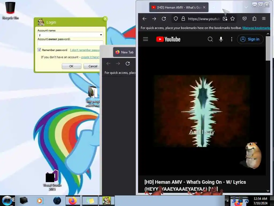Close the Login dialog with the green X
This screenshot has width=274, height=206.
point(105,19)
